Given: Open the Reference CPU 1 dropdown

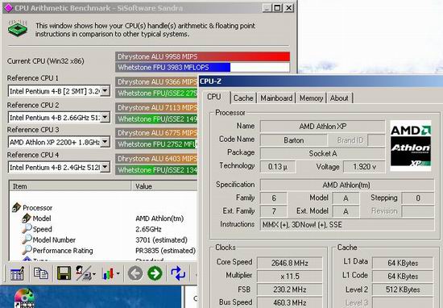Looking at the screenshot, I should click(105, 91).
